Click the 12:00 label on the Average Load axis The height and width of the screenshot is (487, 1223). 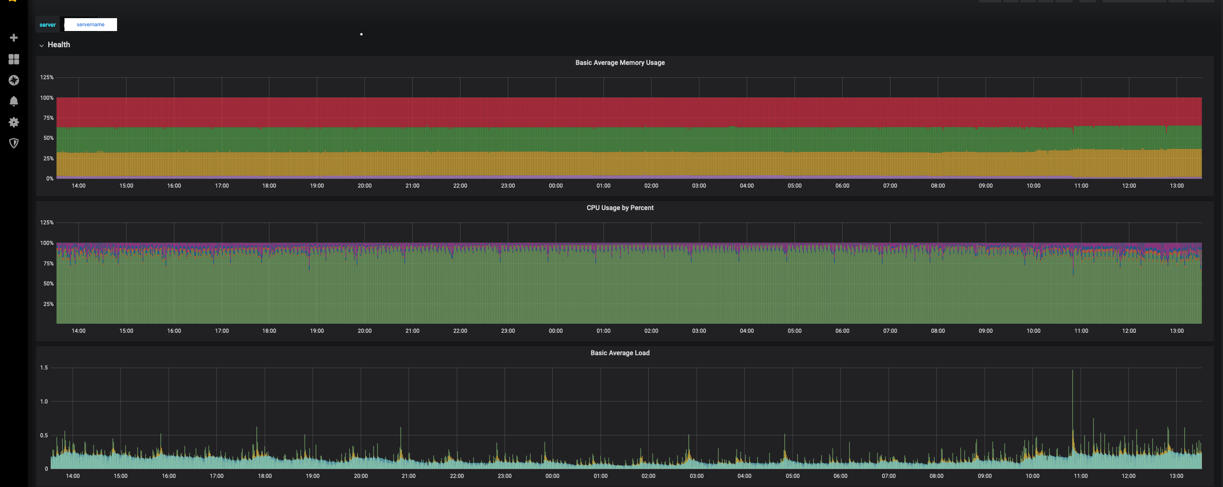tap(1128, 476)
